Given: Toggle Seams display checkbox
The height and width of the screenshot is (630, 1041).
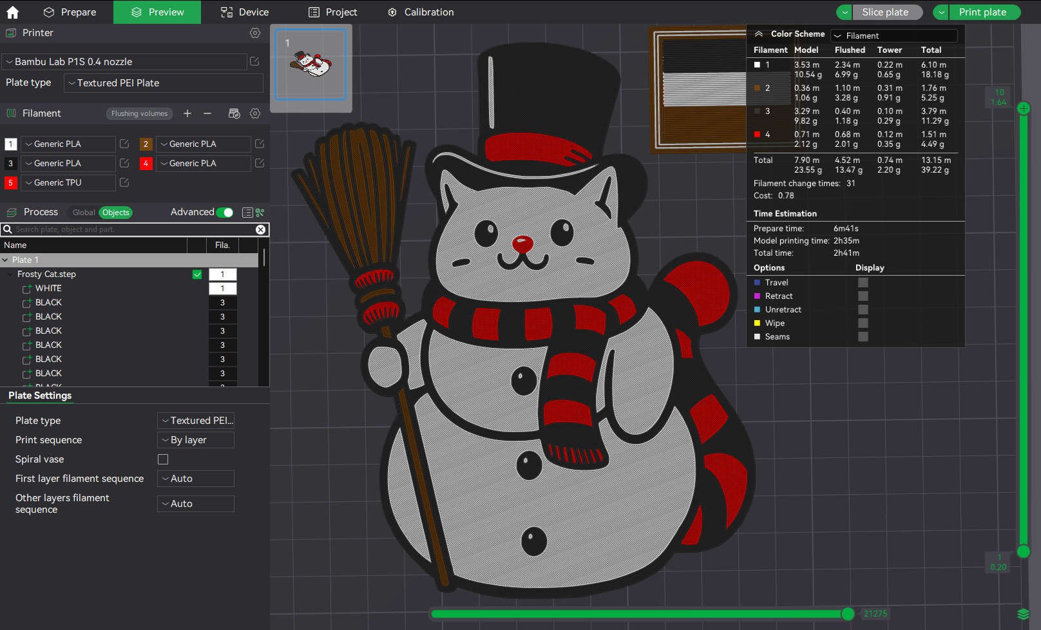Looking at the screenshot, I should tap(863, 336).
